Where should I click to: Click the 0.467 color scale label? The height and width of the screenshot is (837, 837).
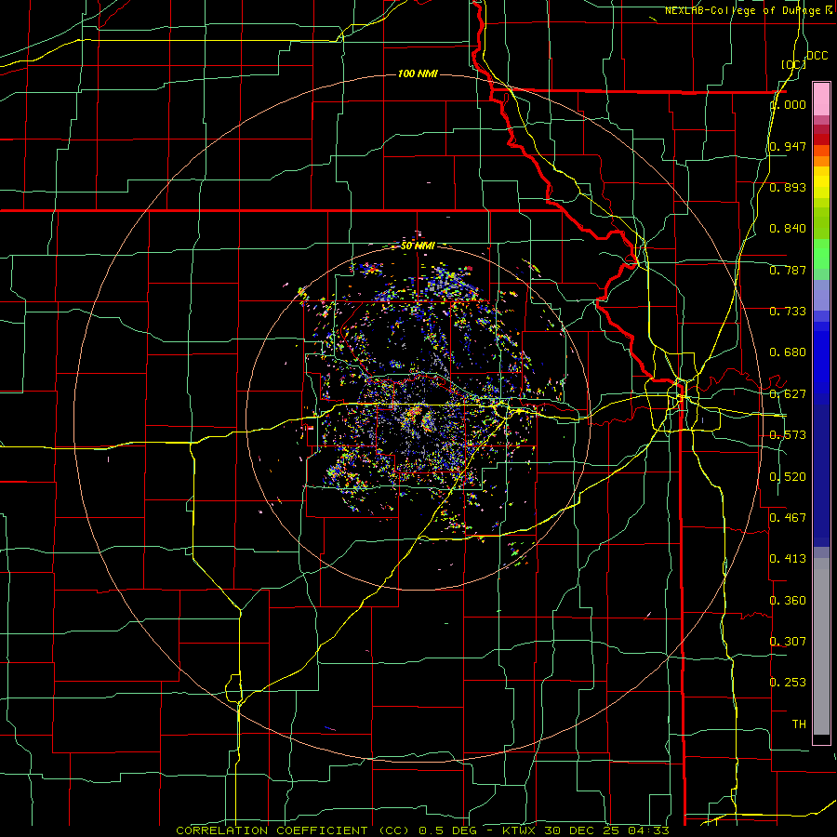point(788,518)
